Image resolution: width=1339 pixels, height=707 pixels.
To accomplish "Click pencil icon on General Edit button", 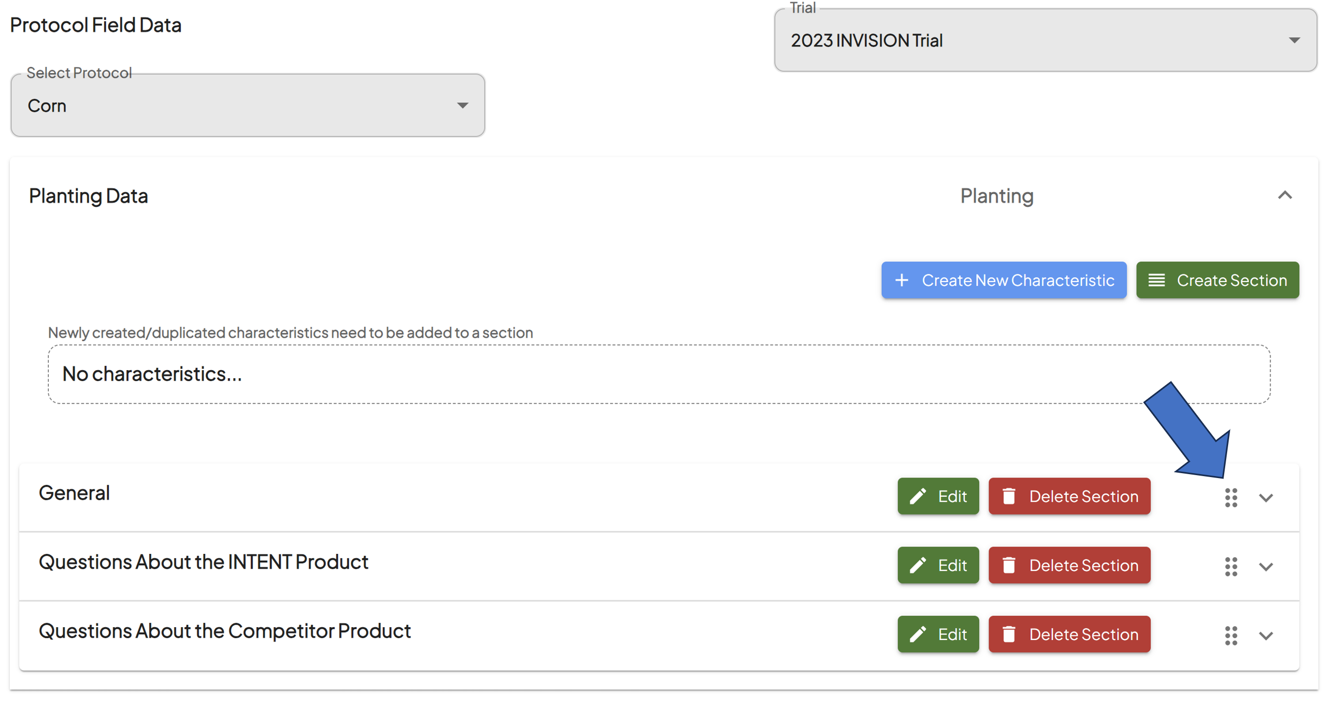I will point(918,497).
